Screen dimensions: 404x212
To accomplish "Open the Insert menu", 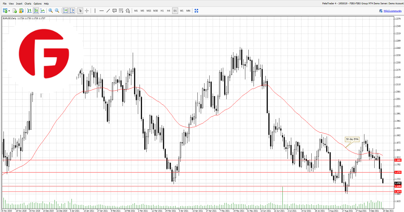I will click(x=19, y=3).
